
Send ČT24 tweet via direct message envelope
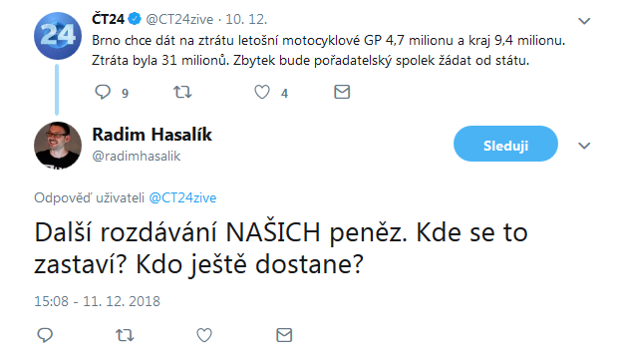(342, 92)
